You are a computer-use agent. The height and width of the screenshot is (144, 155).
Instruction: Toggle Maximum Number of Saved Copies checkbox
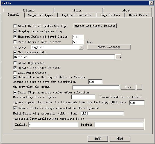pos(15,37)
